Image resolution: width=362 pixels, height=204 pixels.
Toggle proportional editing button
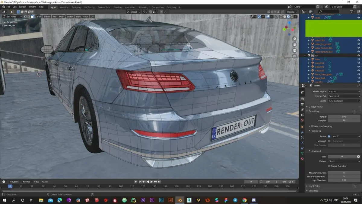[x=161, y=12]
